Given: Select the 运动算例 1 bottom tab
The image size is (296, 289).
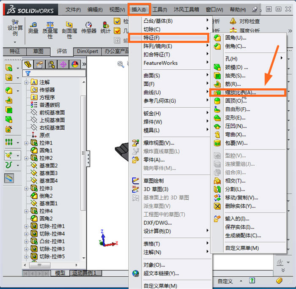Looking at the screenshot, I should tap(85, 273).
